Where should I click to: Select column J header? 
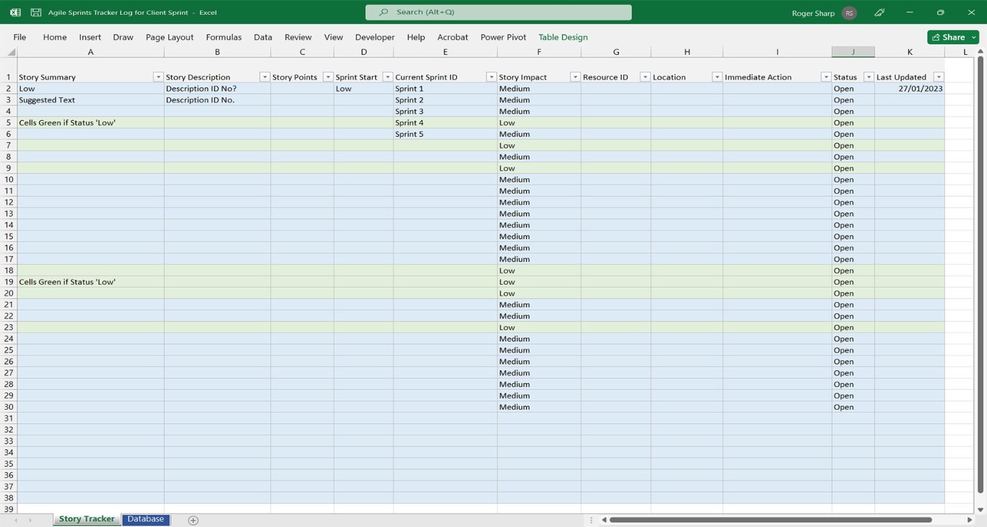point(853,52)
